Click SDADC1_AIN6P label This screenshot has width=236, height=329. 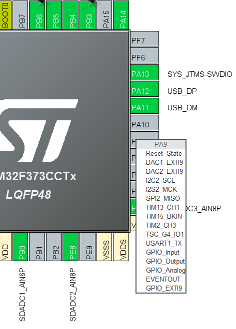22,295
